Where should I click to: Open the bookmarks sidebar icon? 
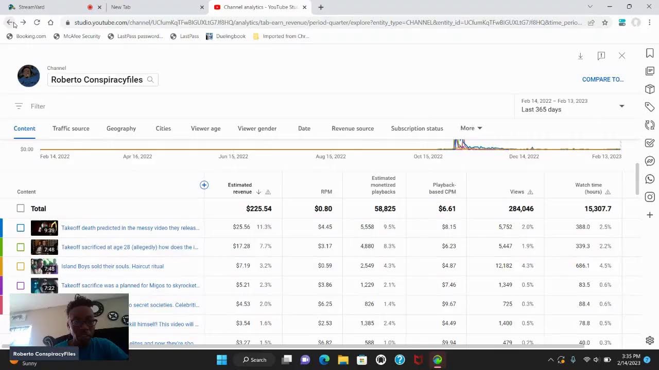(650, 53)
